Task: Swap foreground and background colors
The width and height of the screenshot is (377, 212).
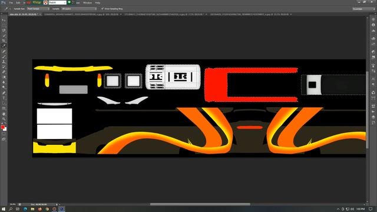Action: (5, 123)
